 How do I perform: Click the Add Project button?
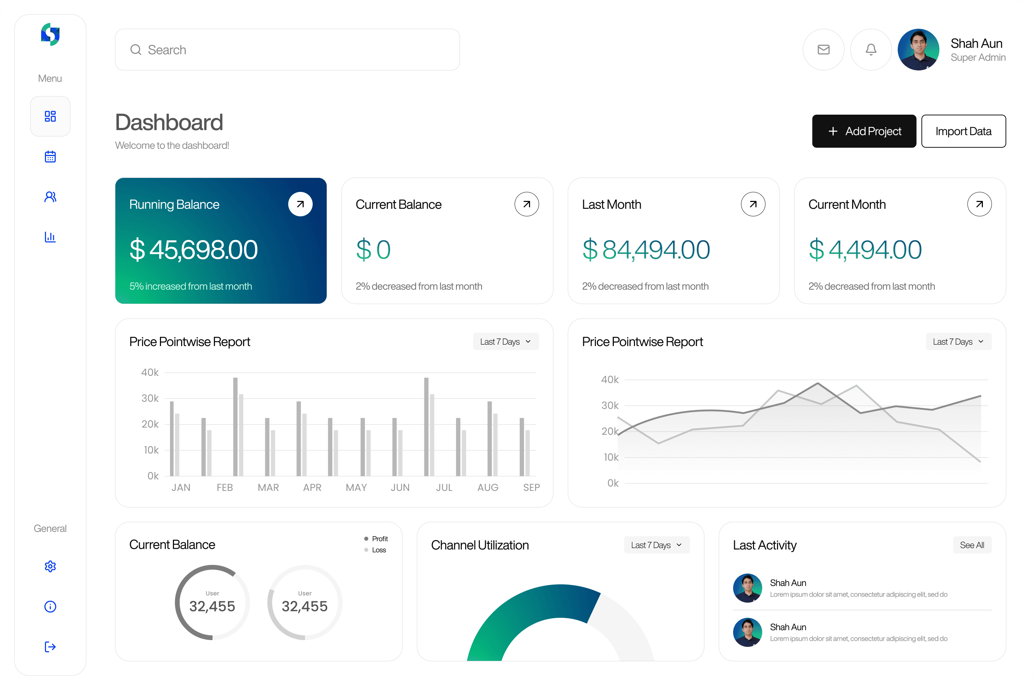coord(864,131)
